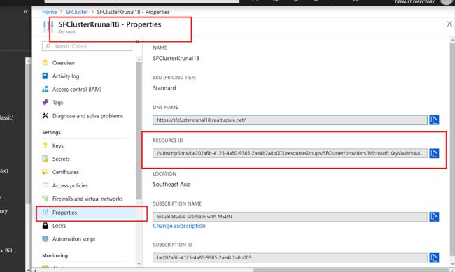This screenshot has width=455, height=272.
Task: Click the Automation script icon
Action: pyautogui.click(x=45, y=238)
